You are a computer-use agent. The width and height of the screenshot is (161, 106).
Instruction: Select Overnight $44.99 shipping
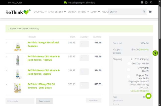(129, 70)
